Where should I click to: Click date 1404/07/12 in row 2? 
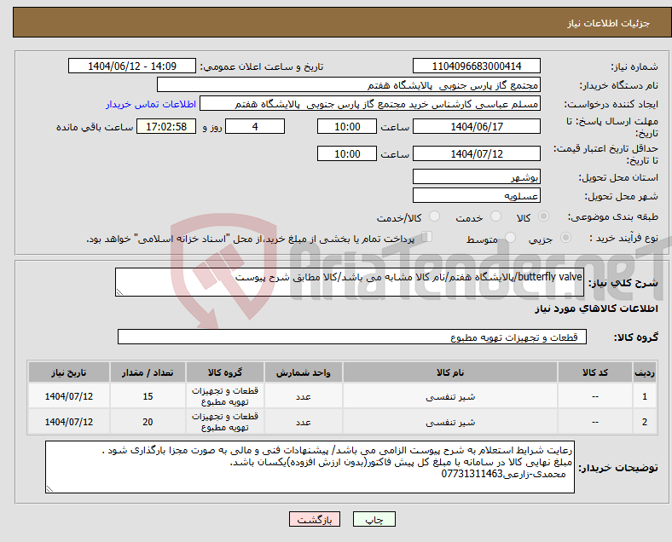(68, 422)
